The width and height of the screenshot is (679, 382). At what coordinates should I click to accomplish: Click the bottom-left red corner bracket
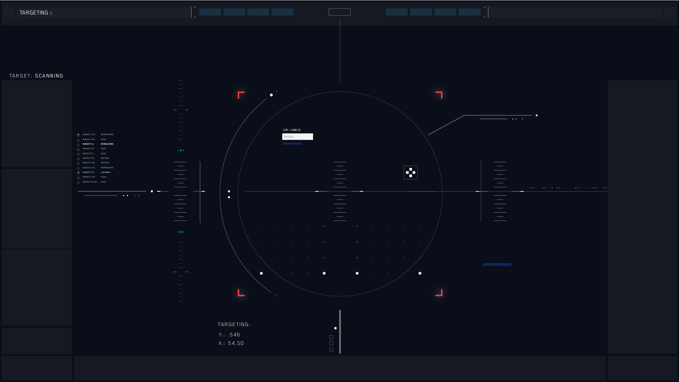(x=241, y=293)
